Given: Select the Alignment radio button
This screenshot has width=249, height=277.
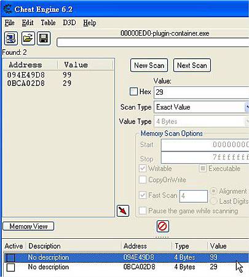Looking at the screenshot, I should click(213, 191).
